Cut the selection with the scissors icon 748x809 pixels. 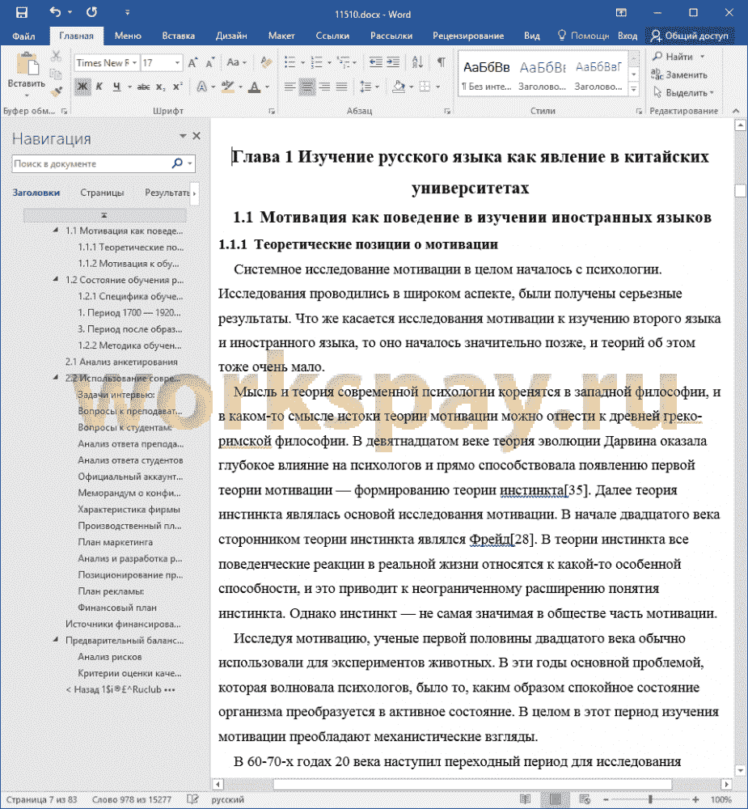coord(56,56)
